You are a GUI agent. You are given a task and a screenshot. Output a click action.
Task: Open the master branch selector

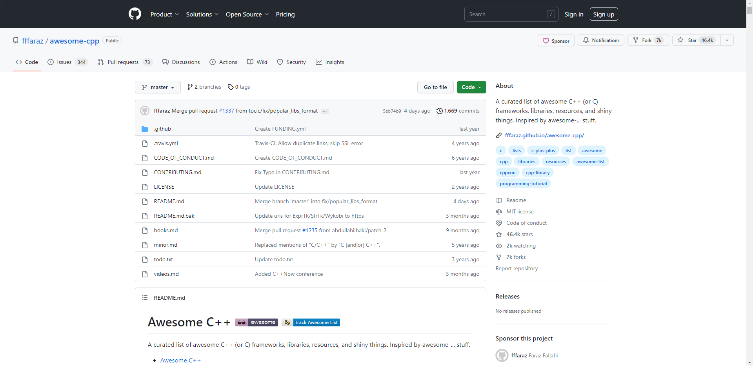tap(158, 87)
